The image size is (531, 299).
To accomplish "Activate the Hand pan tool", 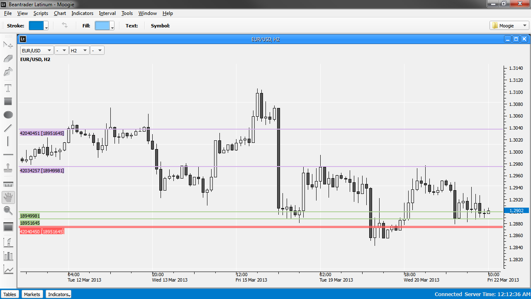I will tap(8, 198).
